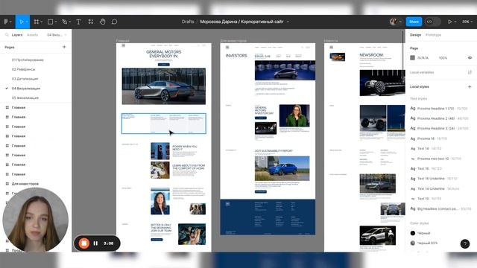
Task: Select the Pen tool
Action: [x=64, y=22]
